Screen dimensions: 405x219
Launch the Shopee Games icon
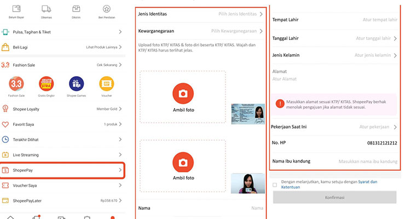76,84
